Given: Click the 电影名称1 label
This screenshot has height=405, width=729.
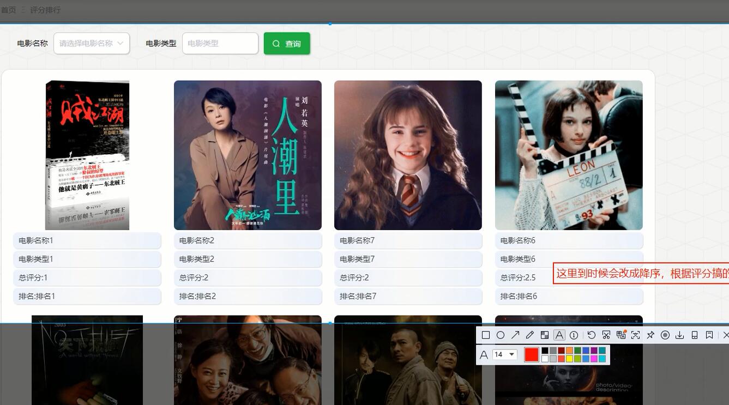Looking at the screenshot, I should click(x=87, y=240).
